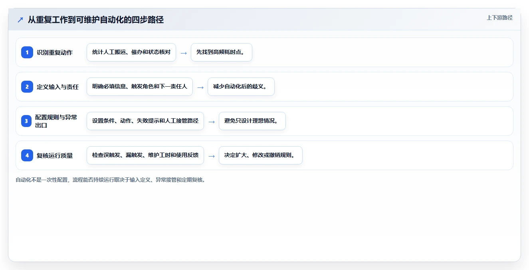Click the box 减少自动化后的歧义。

[241, 87]
